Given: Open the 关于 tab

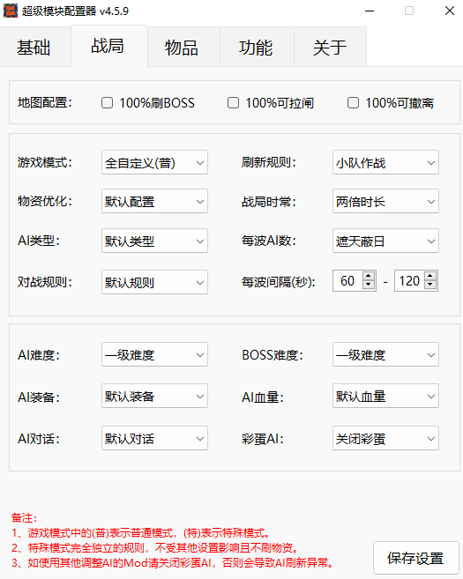Looking at the screenshot, I should pos(331,48).
